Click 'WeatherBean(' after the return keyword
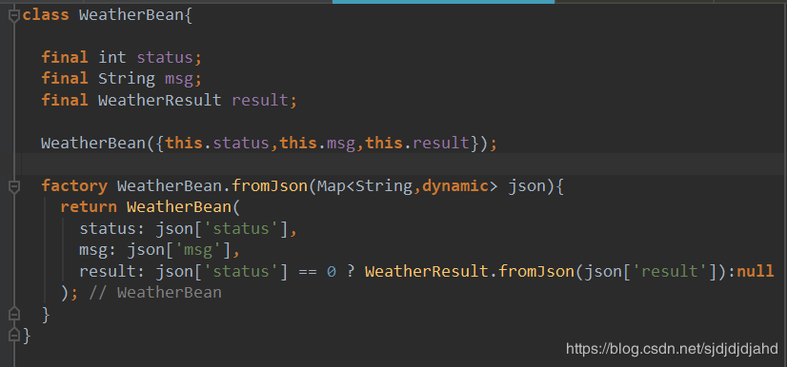This screenshot has height=367, width=787. coord(183,206)
